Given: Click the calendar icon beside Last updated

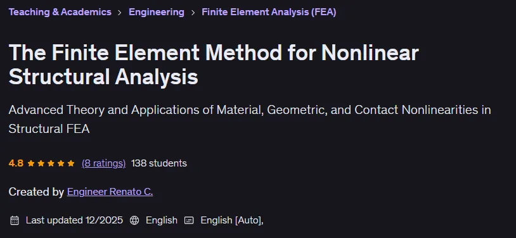Looking at the screenshot, I should [x=15, y=220].
